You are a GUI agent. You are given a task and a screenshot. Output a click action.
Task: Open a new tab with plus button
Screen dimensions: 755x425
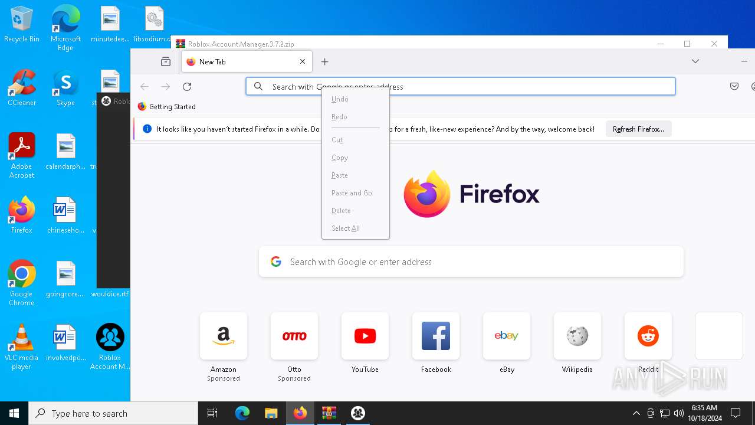pos(324,61)
